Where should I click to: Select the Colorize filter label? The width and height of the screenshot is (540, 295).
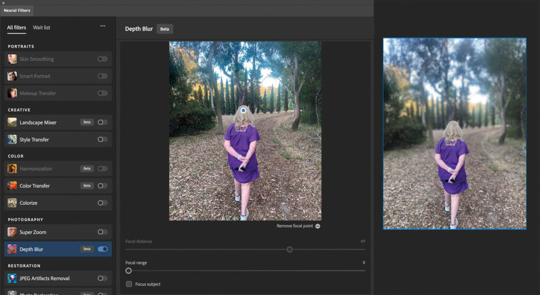(x=28, y=203)
